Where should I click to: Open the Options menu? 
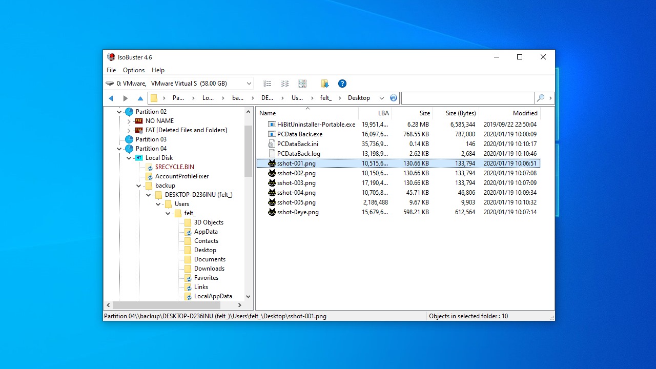click(x=134, y=70)
